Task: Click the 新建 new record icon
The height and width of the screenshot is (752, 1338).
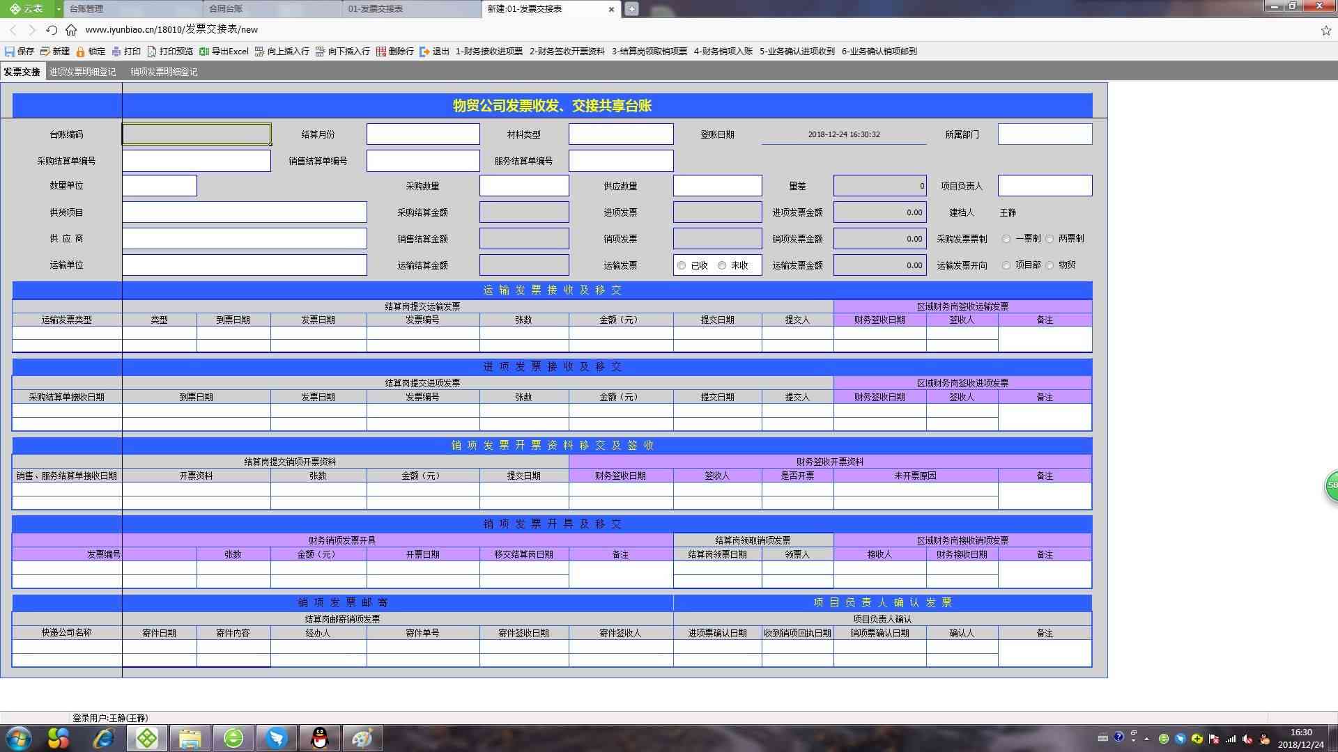Action: click(x=45, y=52)
